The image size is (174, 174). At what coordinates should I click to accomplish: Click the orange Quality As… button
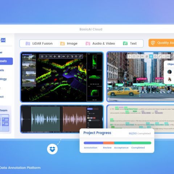point(161,43)
